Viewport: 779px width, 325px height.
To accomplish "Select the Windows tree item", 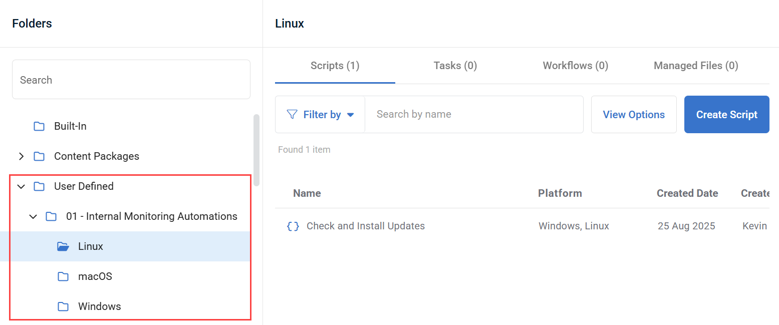I will (x=100, y=306).
